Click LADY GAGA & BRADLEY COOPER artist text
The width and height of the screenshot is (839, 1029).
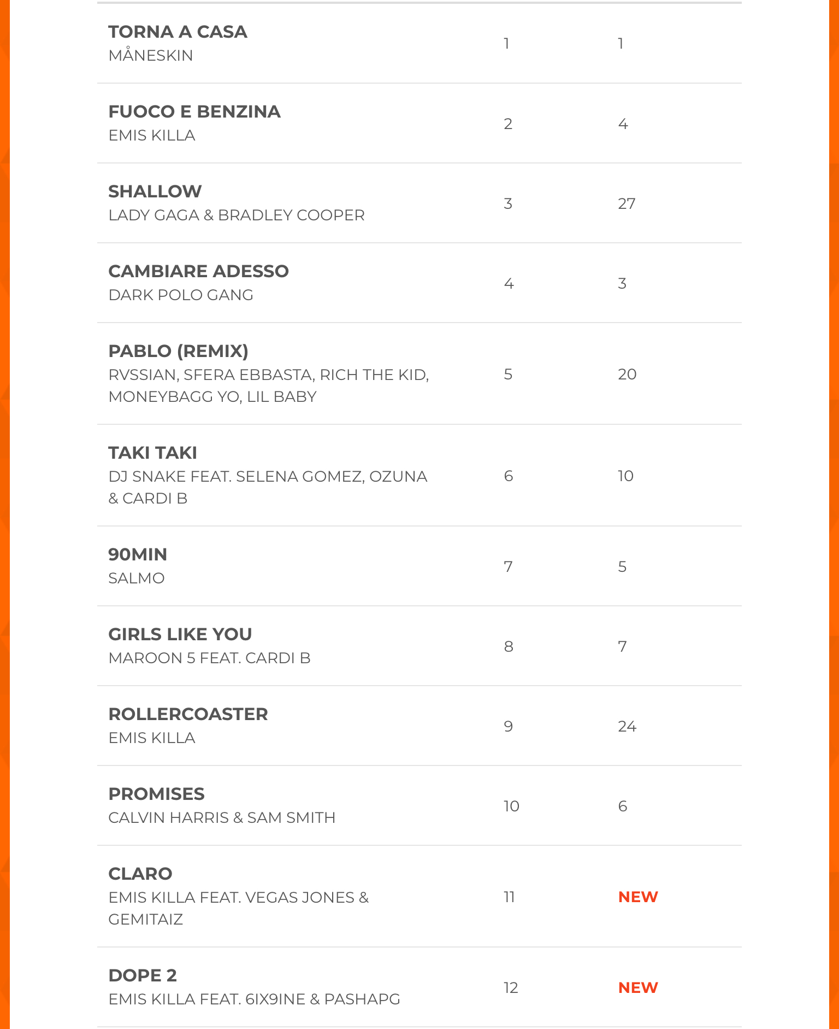236,215
